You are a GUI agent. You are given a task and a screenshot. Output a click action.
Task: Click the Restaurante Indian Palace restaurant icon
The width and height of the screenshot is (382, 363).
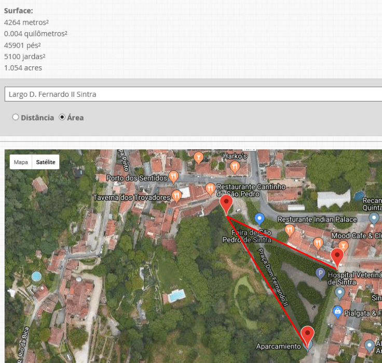[290, 229]
